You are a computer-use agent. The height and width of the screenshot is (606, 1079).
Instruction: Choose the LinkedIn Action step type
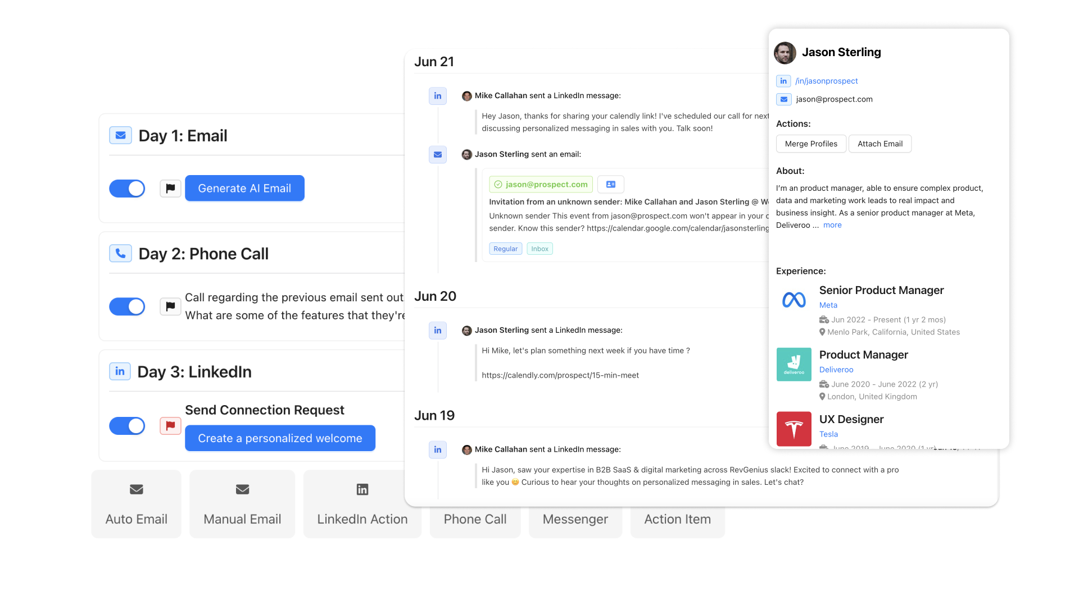[362, 504]
